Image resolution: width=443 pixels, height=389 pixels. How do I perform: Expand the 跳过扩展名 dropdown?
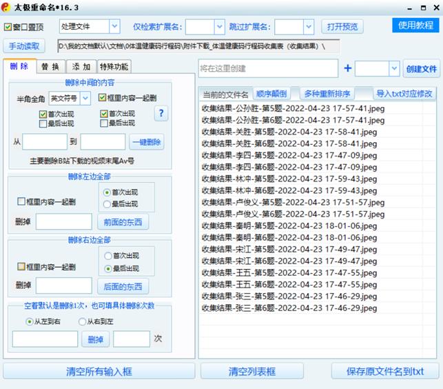(x=309, y=27)
